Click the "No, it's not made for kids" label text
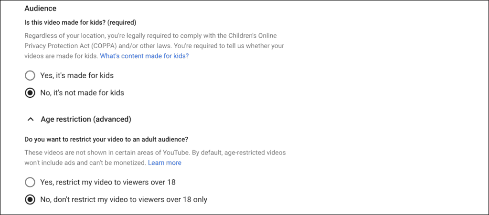Viewport: 489px width, 215px height. [x=82, y=93]
